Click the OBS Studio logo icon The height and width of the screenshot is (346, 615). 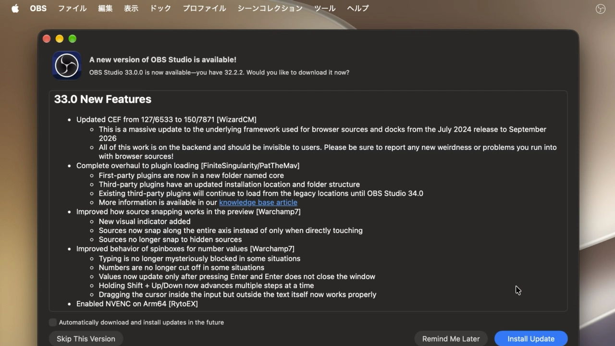(x=67, y=65)
